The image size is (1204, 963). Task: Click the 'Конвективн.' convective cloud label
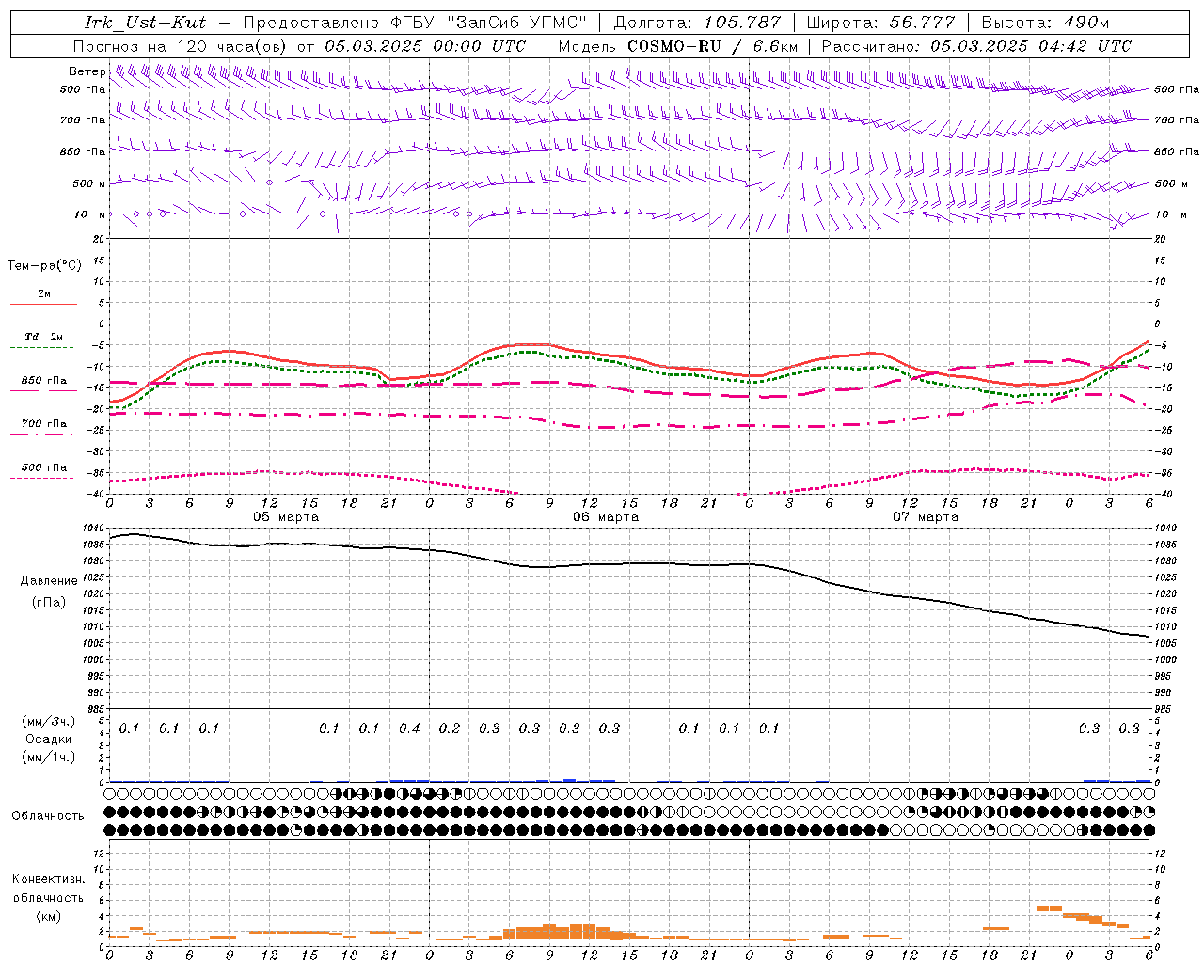(48, 879)
